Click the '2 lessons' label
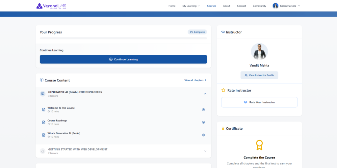 point(53,153)
